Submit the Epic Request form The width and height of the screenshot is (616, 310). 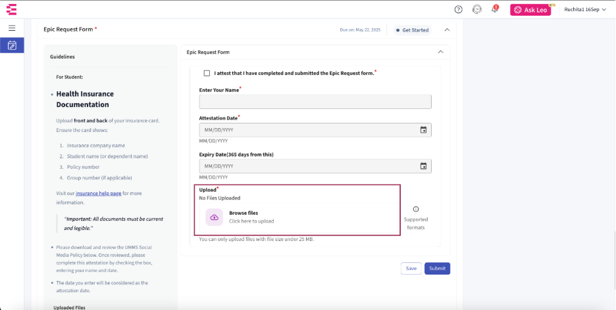click(437, 269)
